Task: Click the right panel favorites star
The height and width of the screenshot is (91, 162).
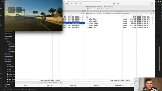Action: point(154,13)
